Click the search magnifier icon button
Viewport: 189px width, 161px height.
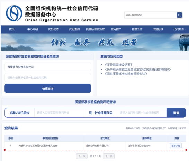point(179,15)
